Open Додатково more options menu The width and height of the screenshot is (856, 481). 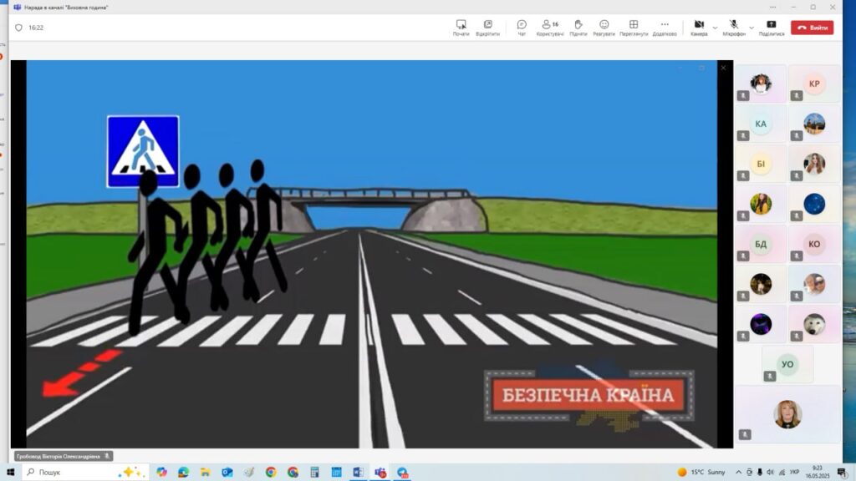pyautogui.click(x=665, y=28)
